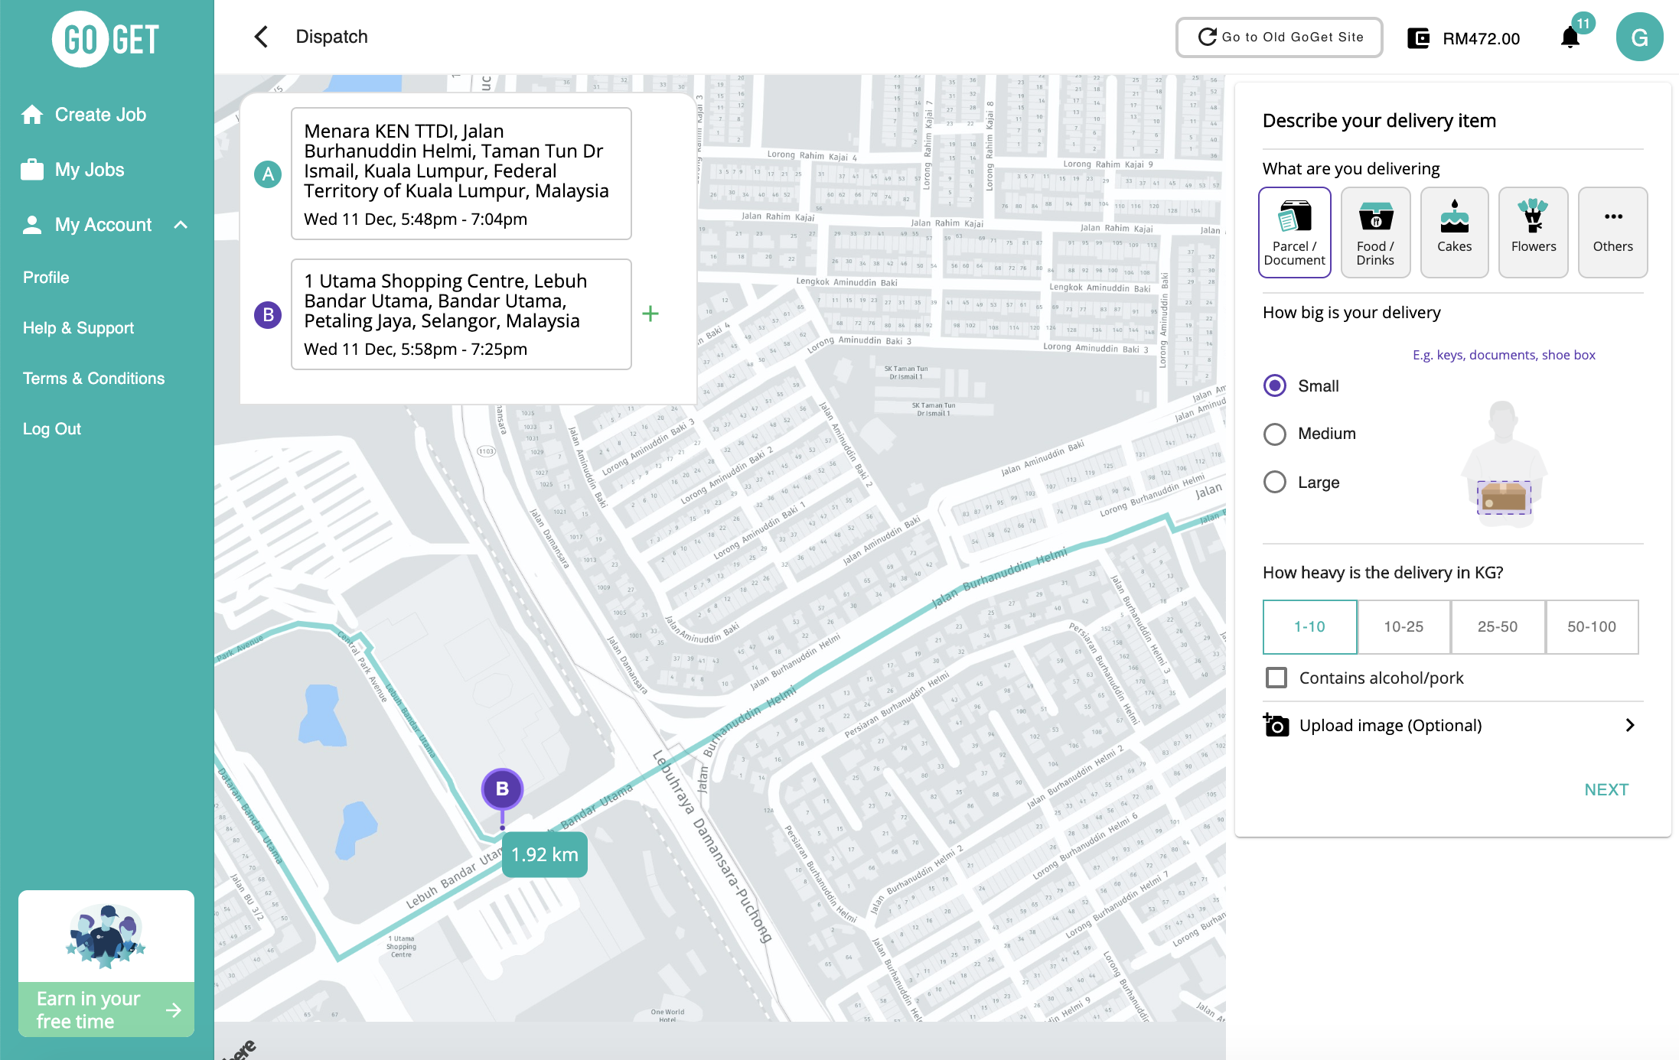Image resolution: width=1679 pixels, height=1060 pixels.
Task: Click the back arrow beside Dispatch
Action: tap(261, 37)
